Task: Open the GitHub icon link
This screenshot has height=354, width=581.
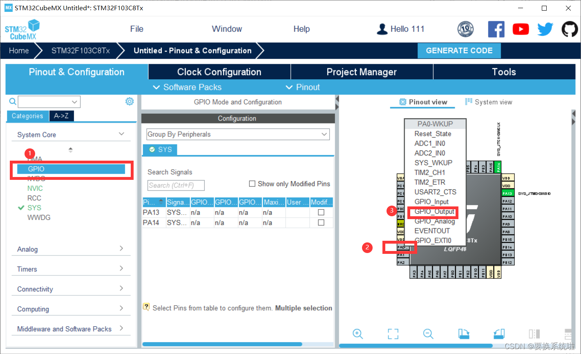Action: 570,29
